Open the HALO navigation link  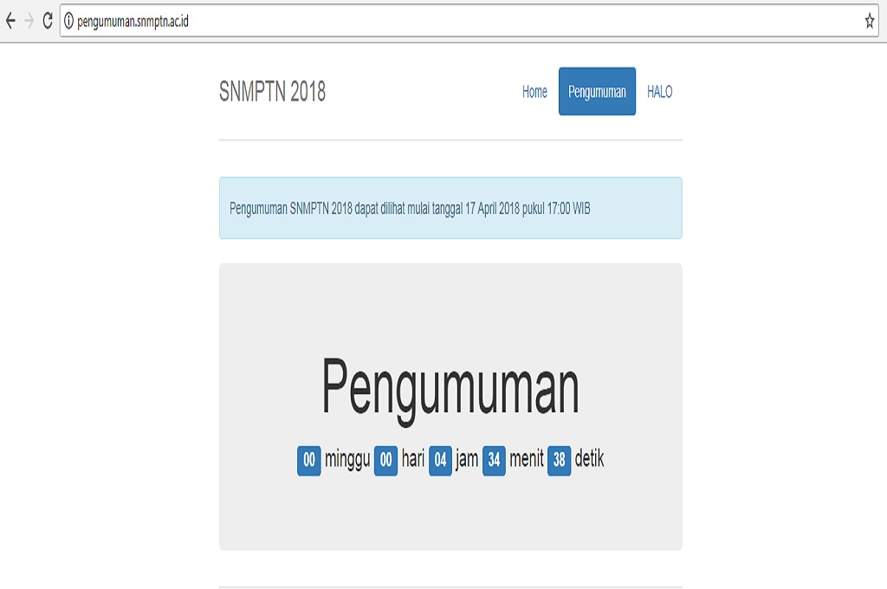[x=659, y=92]
